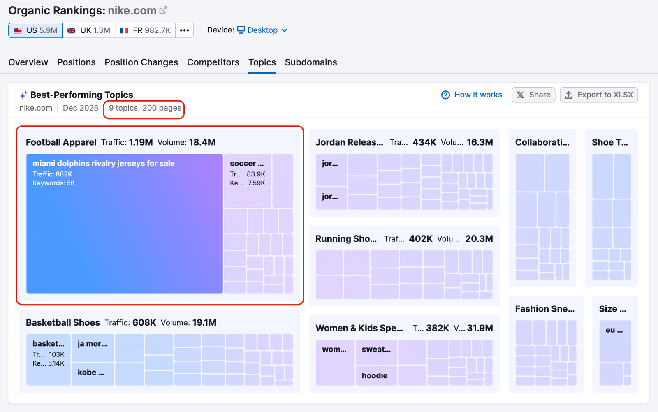This screenshot has height=412, width=658.
Task: Click the X logo inside the Share button
Action: click(521, 95)
